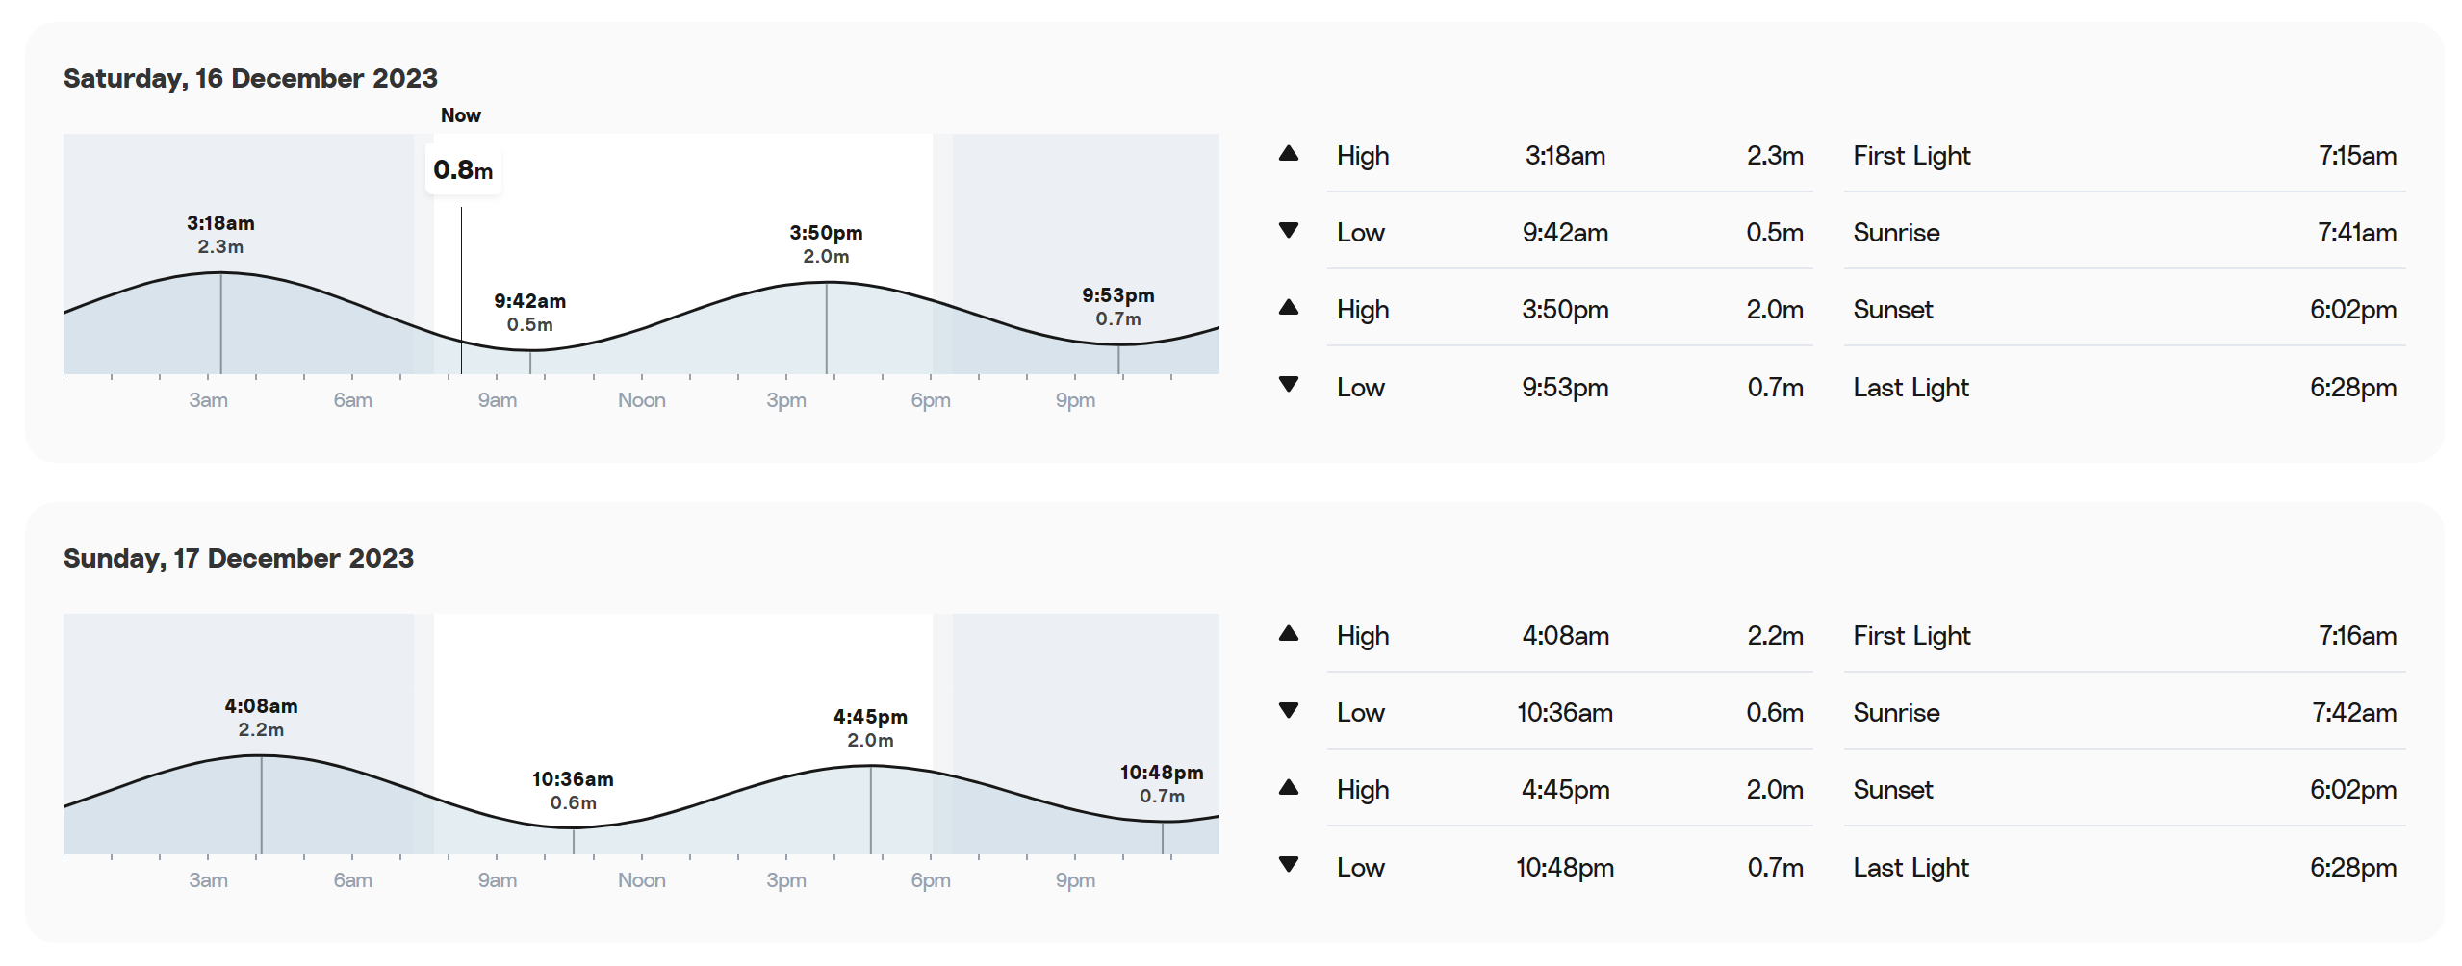Select the 4:45pm 2.0m peak on Sunday chart
Viewport: 2462px width, 966px height.
tap(870, 728)
